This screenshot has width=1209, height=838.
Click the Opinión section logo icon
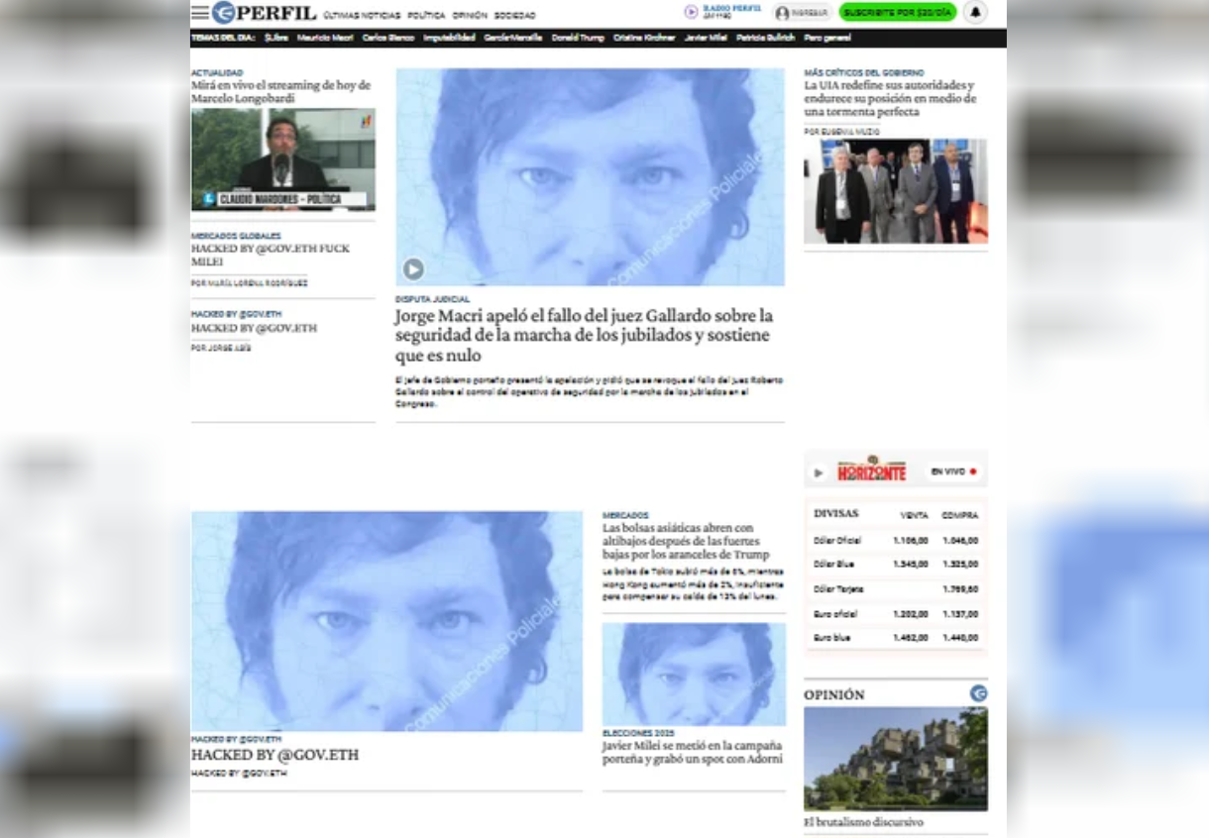[978, 693]
